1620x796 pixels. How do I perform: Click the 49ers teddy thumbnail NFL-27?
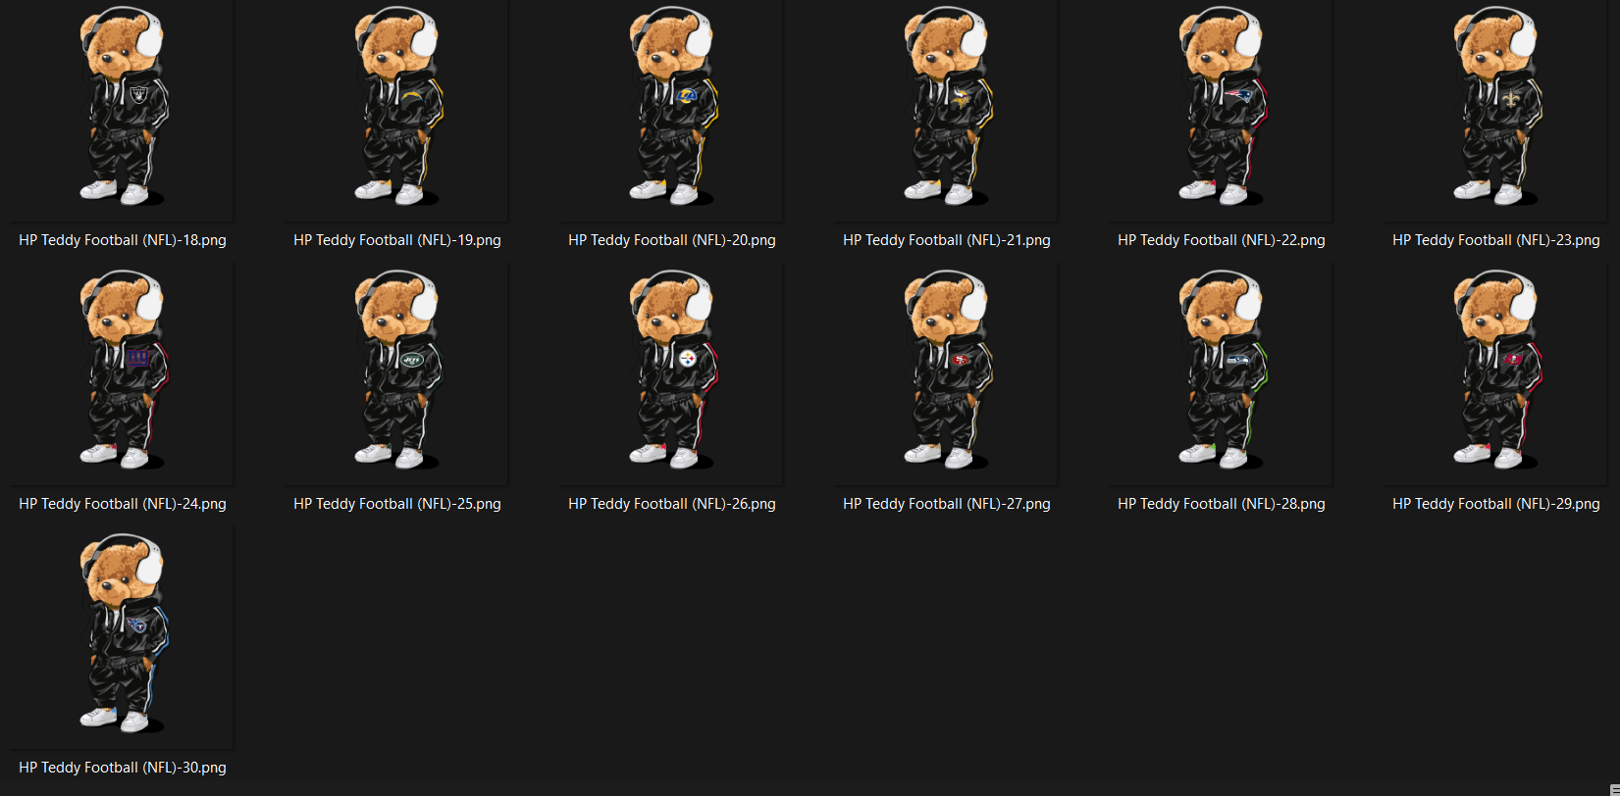[x=947, y=372]
